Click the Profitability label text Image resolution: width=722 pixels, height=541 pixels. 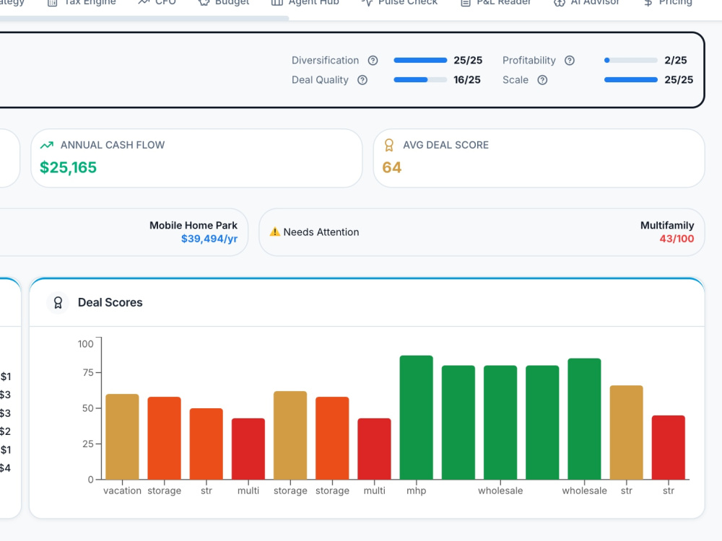pyautogui.click(x=529, y=61)
